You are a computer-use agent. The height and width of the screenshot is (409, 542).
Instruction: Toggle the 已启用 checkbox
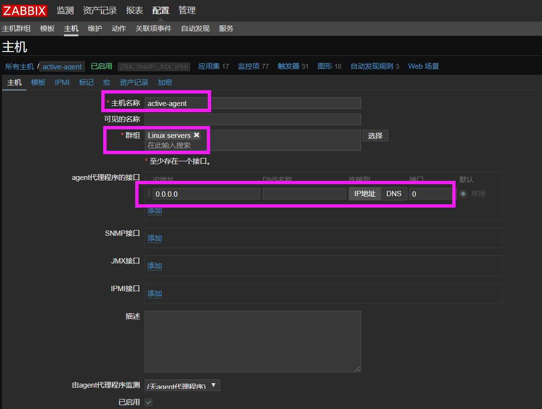click(149, 402)
